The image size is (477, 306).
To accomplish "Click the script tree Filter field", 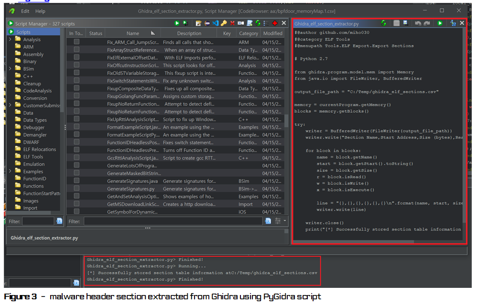I will point(38,221).
